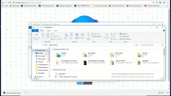Click the Details view toggle in the status bar

pos(161,79)
